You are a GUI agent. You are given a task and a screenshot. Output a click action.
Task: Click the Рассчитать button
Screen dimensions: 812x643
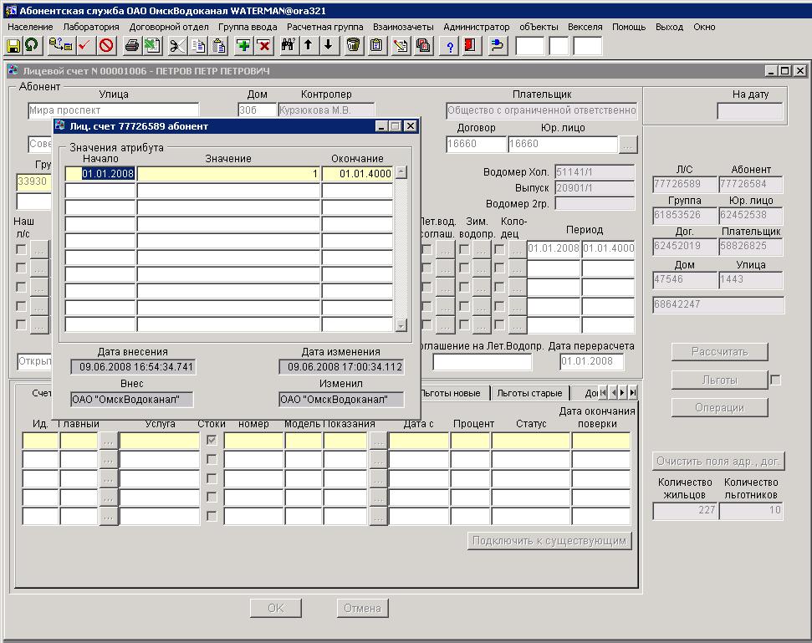pyautogui.click(x=719, y=352)
